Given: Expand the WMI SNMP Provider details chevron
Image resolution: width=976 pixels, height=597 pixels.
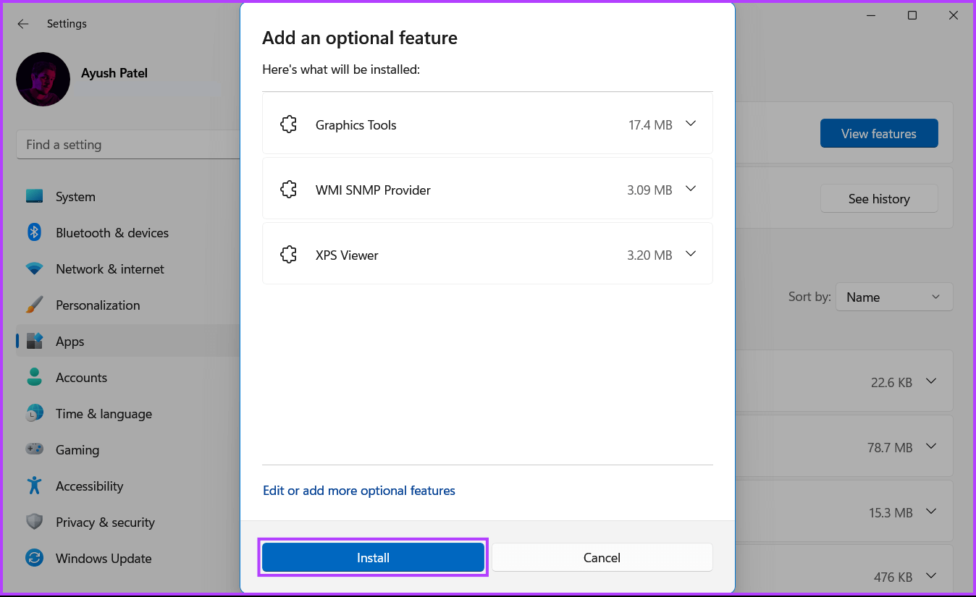Looking at the screenshot, I should tap(691, 189).
